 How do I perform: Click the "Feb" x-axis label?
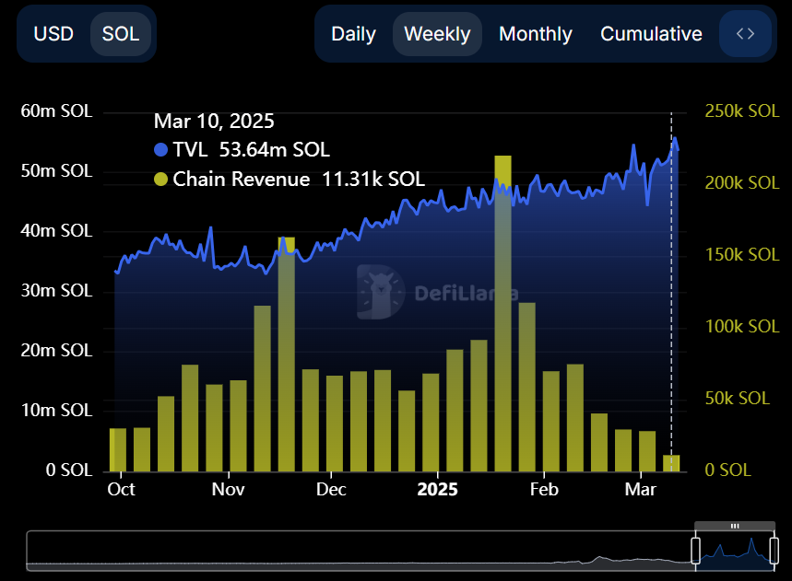coord(544,489)
